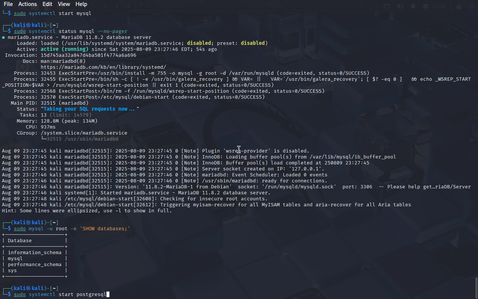Click the 'sudo systemctl start mysql' command line
Viewport: 478px width, 299px height.
coord(52,13)
